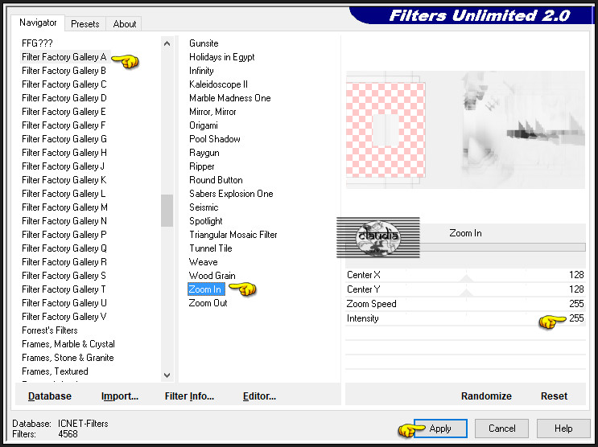Select Filter Factory Gallery G category

(x=64, y=139)
